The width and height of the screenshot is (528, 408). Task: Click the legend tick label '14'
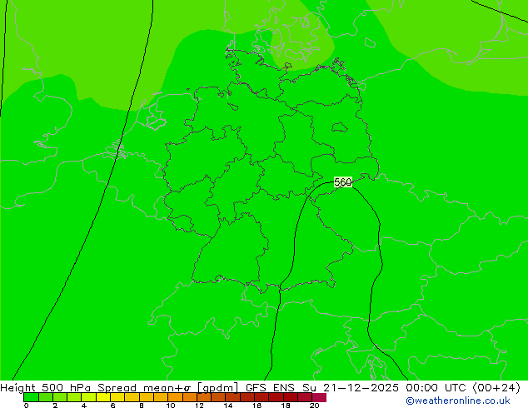(x=228, y=406)
